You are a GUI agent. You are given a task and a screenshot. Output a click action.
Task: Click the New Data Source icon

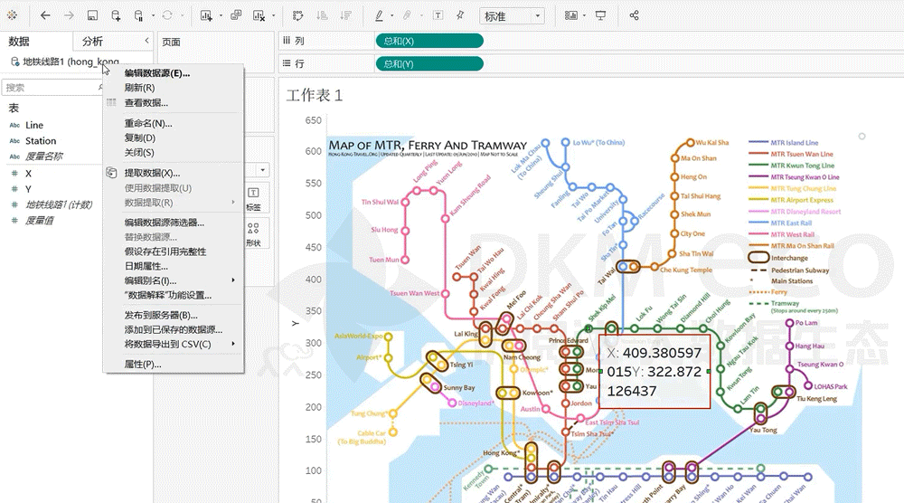116,15
